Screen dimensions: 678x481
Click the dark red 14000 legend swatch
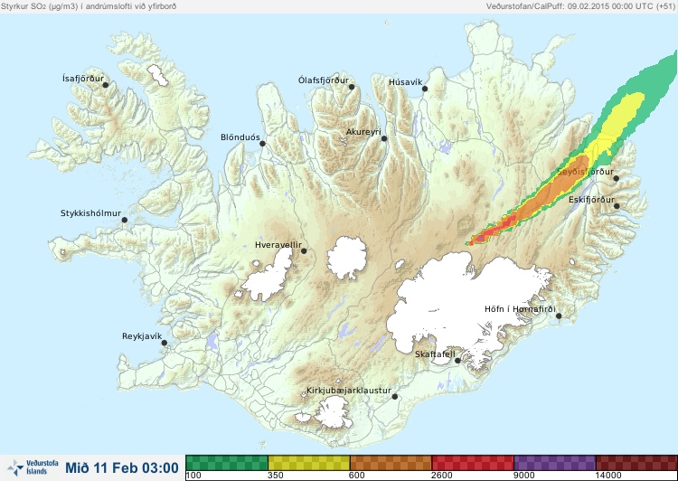(636, 463)
